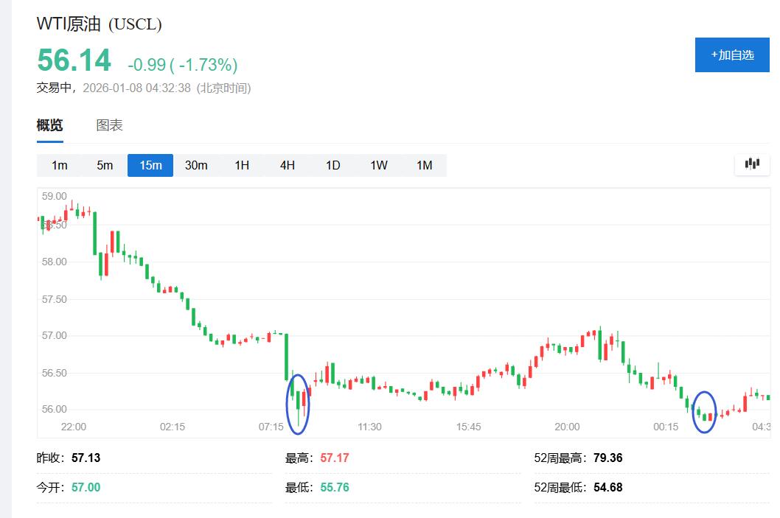Select the 1m timeframe
Image resolution: width=780 pixels, height=518 pixels.
tap(60, 165)
